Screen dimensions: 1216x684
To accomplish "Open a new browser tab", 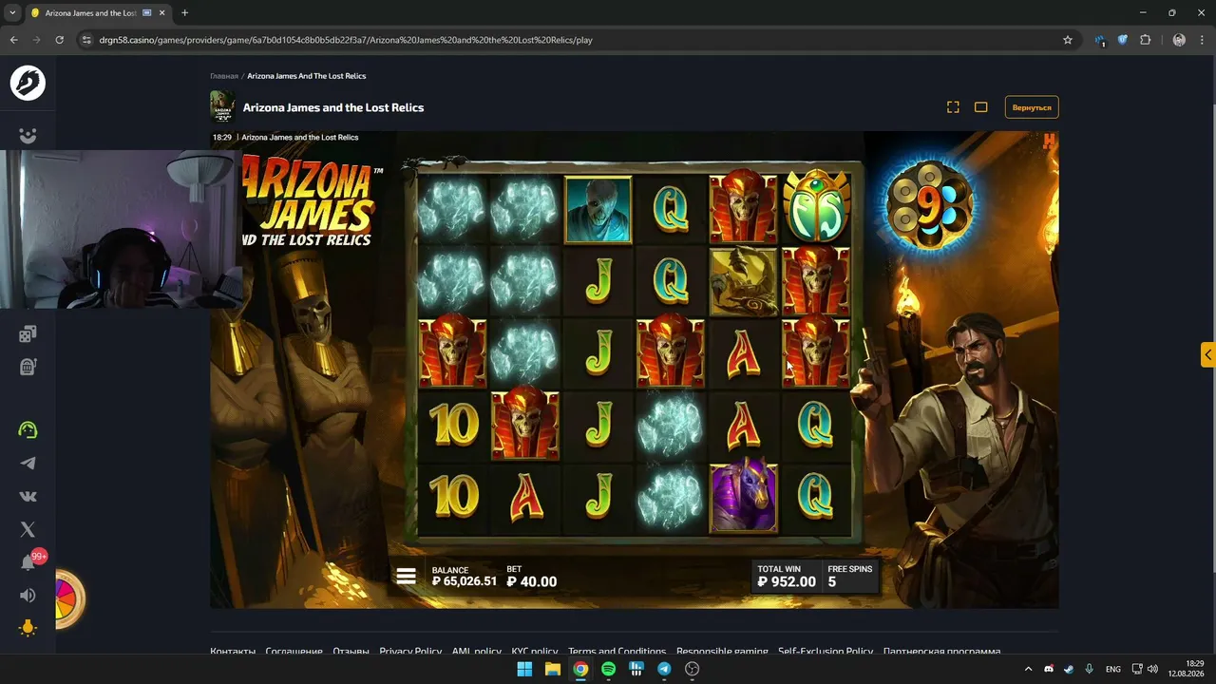I will point(184,13).
